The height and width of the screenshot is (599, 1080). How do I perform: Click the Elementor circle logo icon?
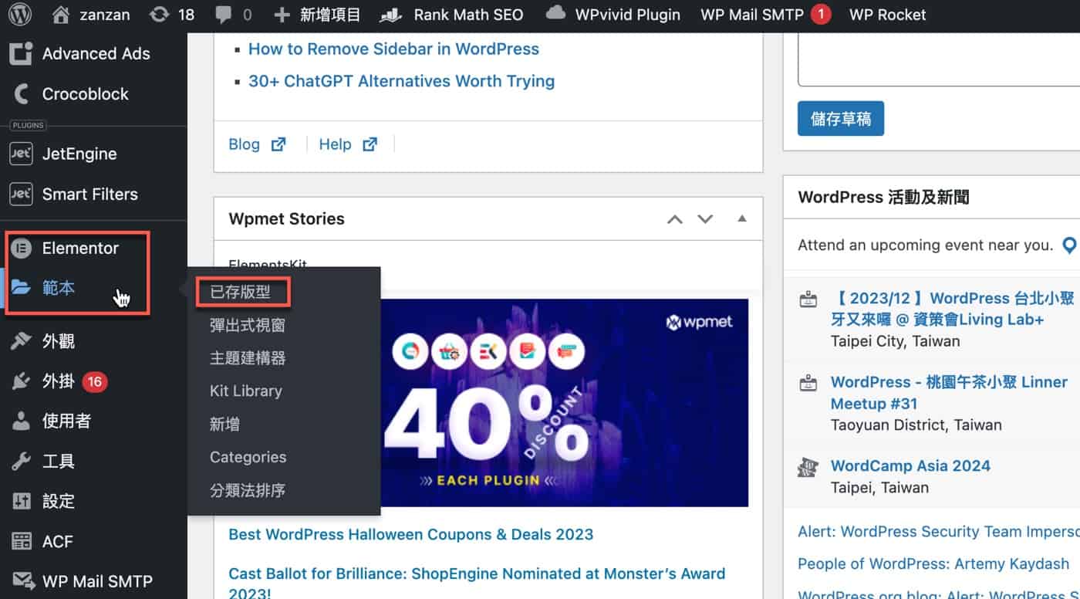21,249
